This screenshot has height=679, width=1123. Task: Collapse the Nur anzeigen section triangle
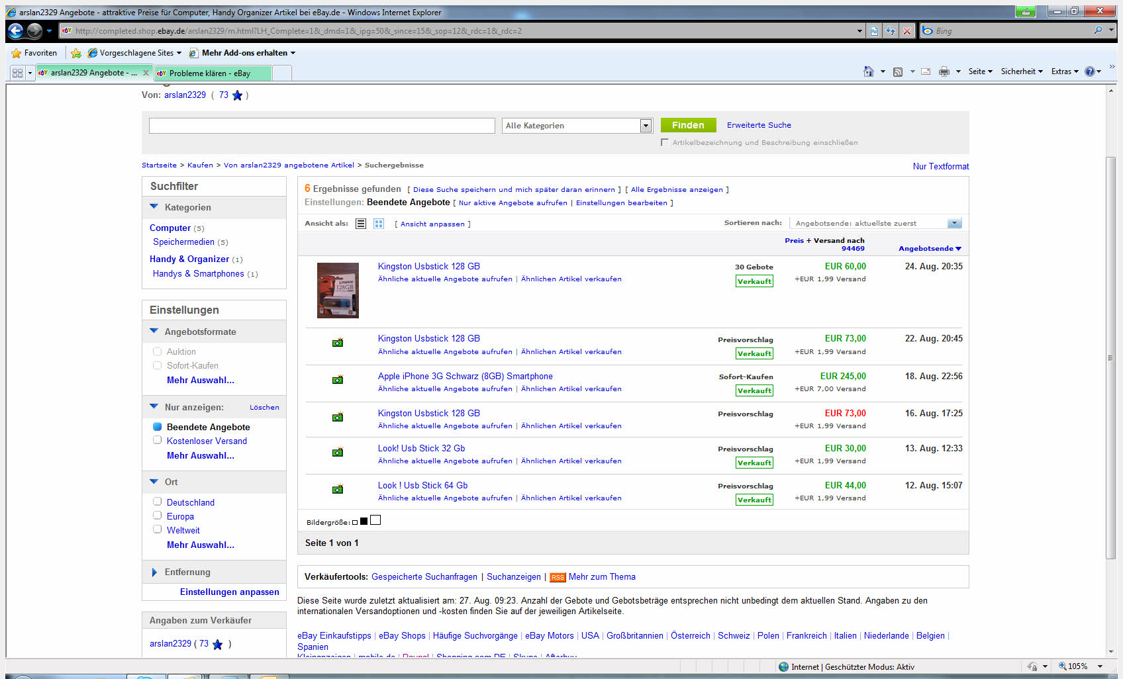coord(154,406)
